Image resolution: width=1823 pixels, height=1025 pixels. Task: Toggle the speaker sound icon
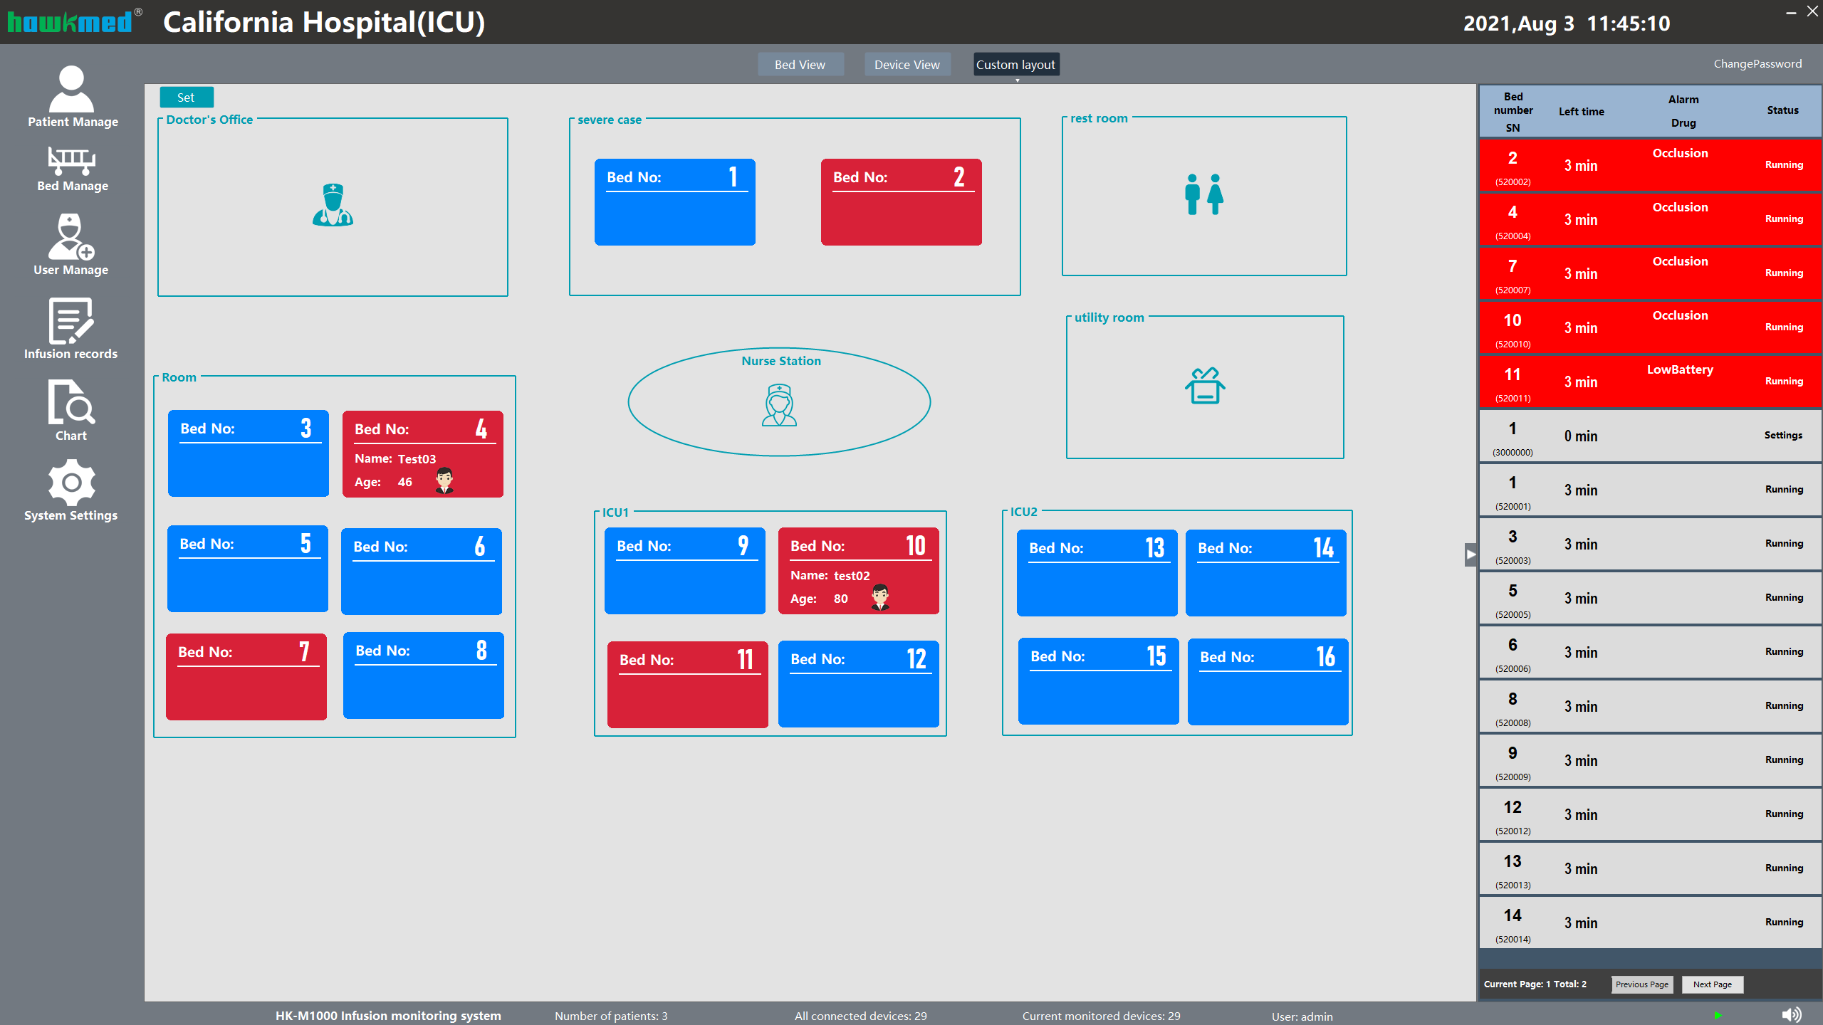tap(1791, 1014)
